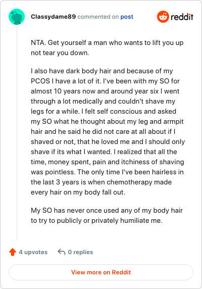Click the "0 replies" label
The height and width of the screenshot is (289, 202).
tap(80, 252)
